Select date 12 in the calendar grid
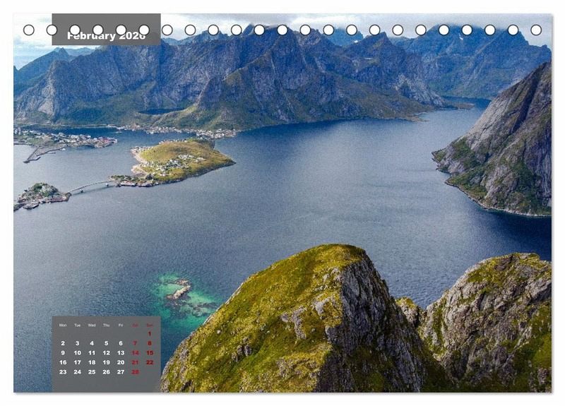 (107, 352)
